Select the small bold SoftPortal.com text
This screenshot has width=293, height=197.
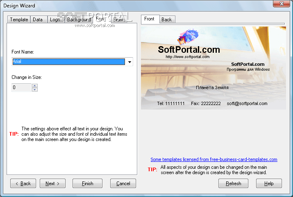point(248,64)
